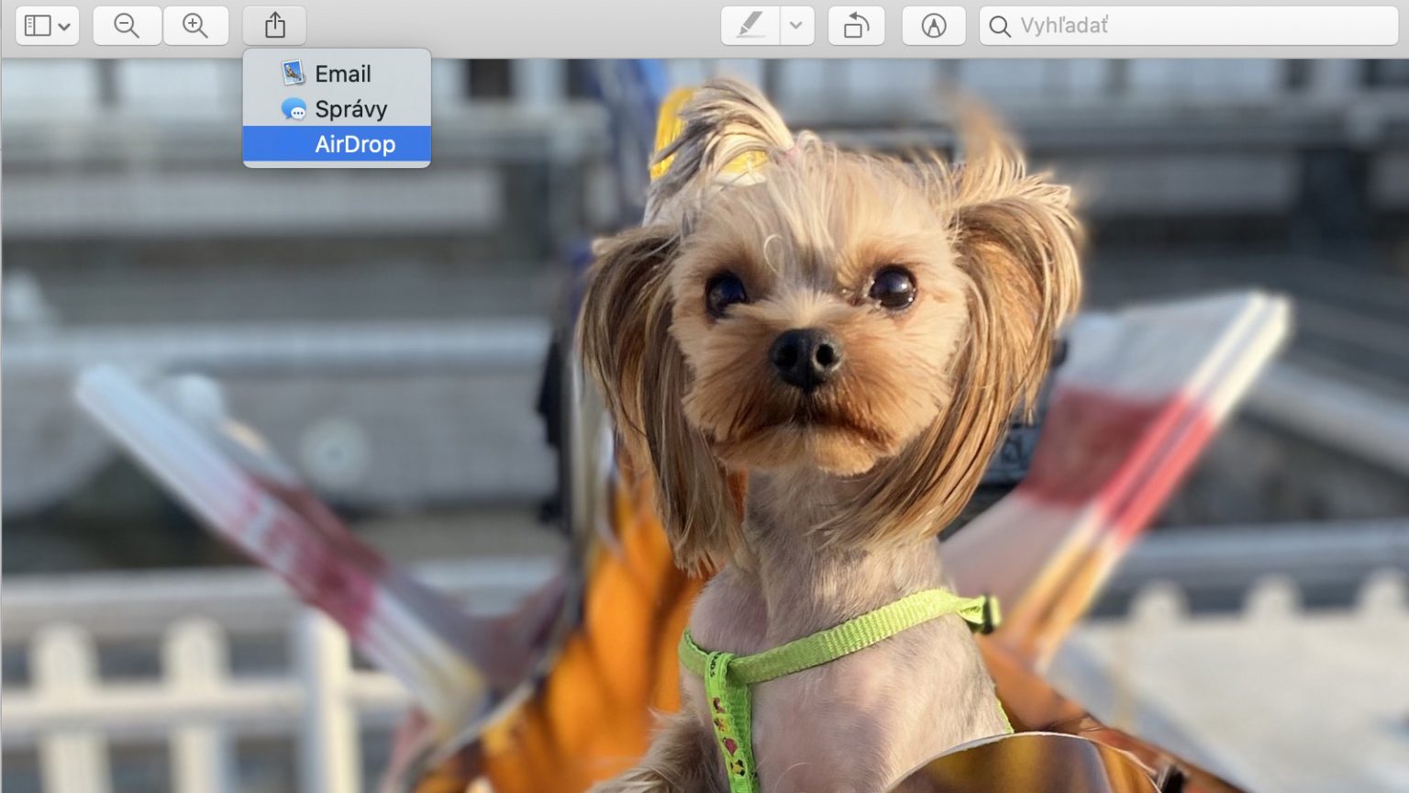Choose Správy from the share menu
The image size is (1409, 793).
pyautogui.click(x=337, y=109)
